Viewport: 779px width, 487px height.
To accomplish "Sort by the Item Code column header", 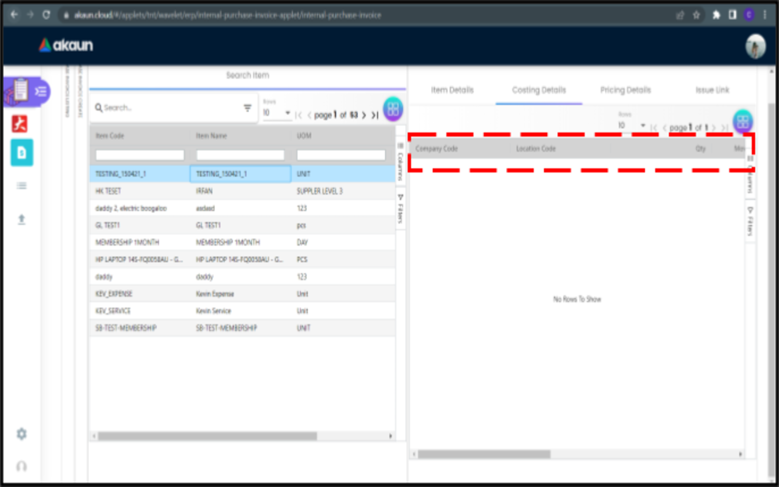I will tap(110, 136).
